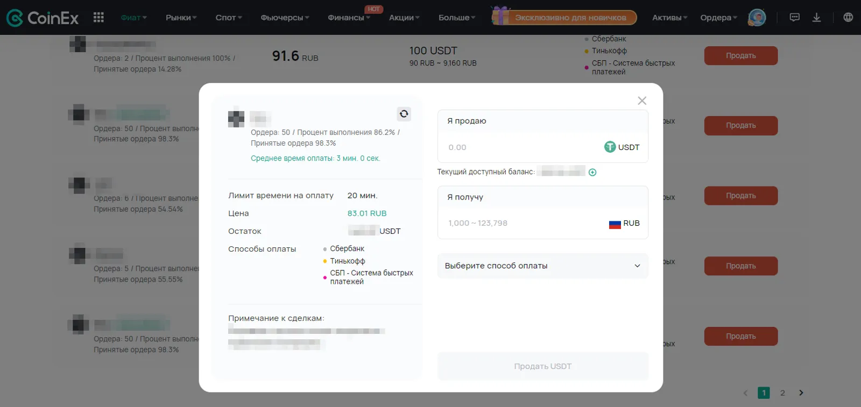Select current page 1 indicator
This screenshot has width=861, height=407.
pos(764,393)
